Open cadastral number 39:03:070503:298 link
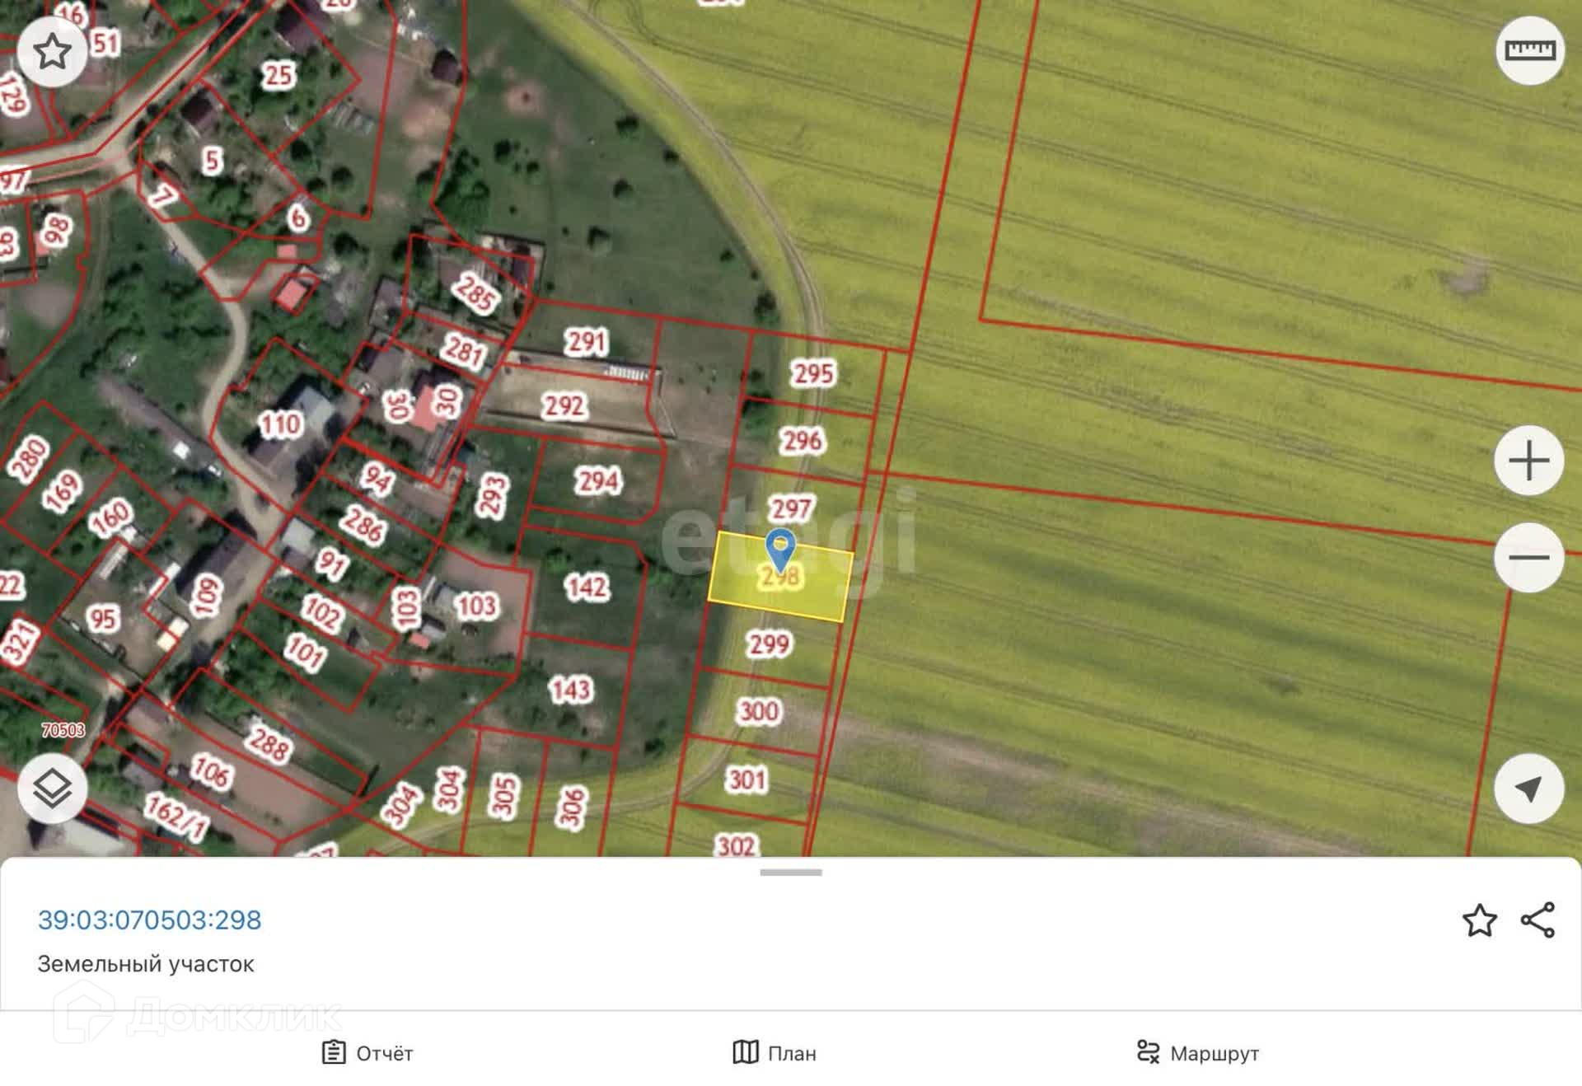 tap(149, 920)
